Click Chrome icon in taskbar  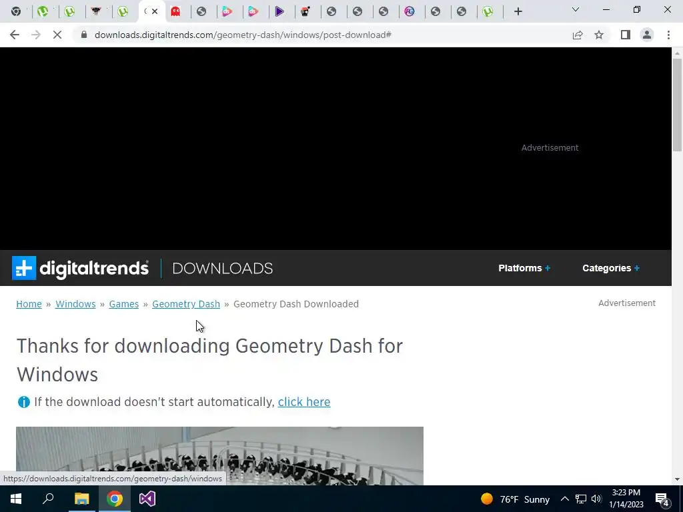tap(115, 499)
